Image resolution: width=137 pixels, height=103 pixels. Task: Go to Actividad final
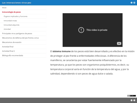pyautogui.click(x=23, y=47)
